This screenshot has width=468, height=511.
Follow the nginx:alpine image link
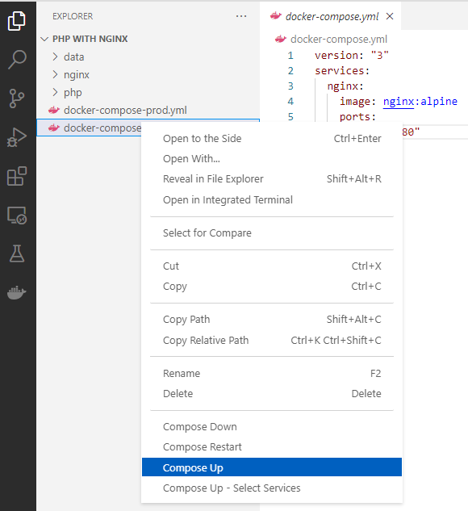point(420,102)
